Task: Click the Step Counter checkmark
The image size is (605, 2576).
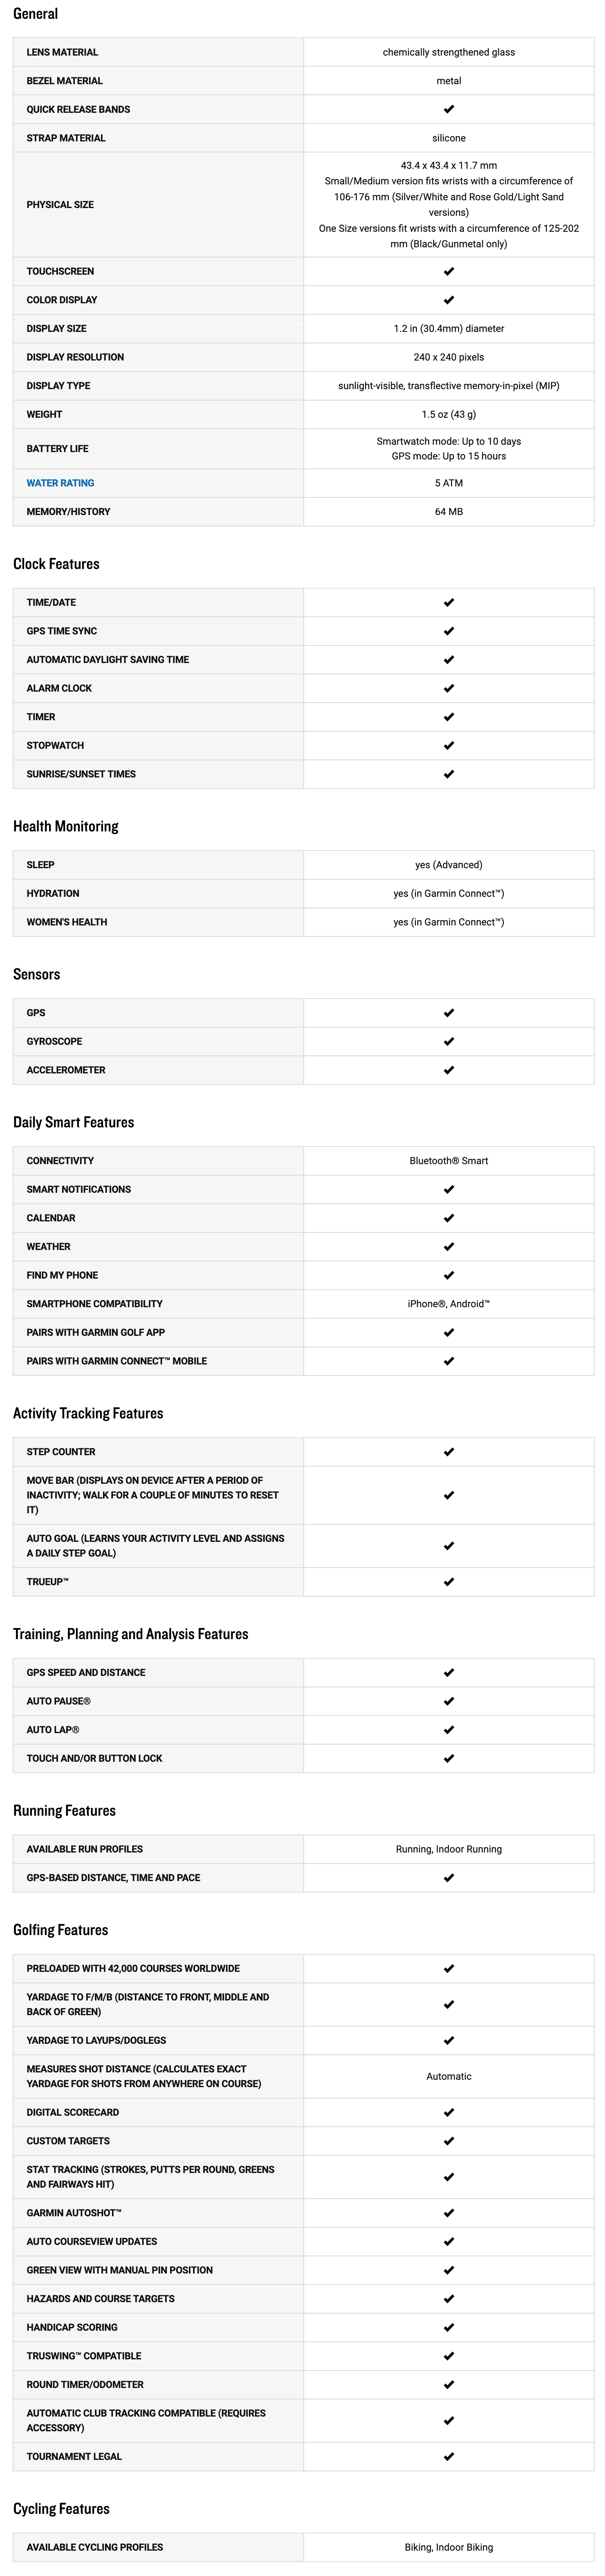Action: [449, 1451]
